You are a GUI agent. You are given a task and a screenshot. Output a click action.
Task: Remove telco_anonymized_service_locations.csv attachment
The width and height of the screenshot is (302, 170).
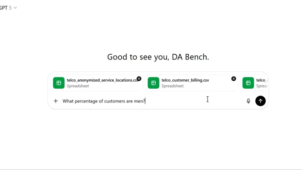tap(139, 79)
